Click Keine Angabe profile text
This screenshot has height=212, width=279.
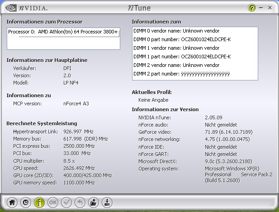[x=153, y=100]
